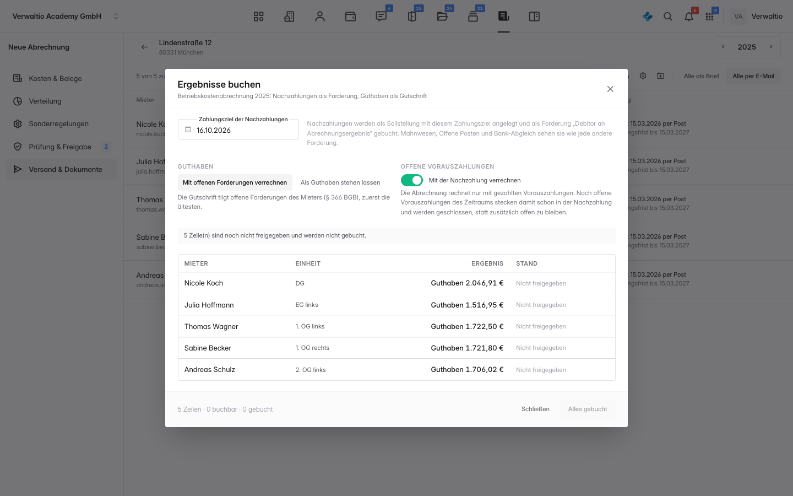This screenshot has width=793, height=496.
Task: Open the active billing receipt icon in navigation
Action: tap(503, 17)
